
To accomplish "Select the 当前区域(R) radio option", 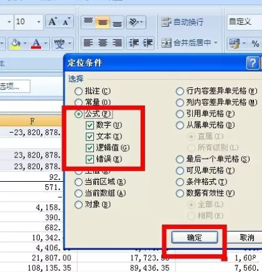I will 100,182.
